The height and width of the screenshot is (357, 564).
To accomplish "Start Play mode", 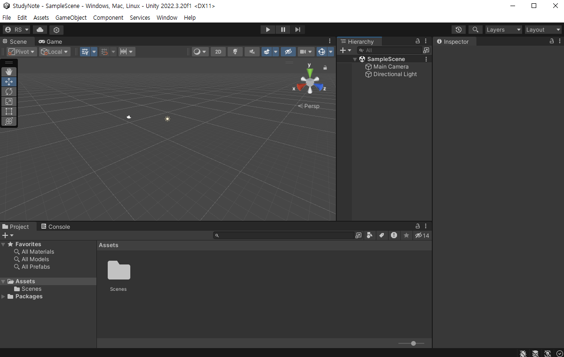I will click(x=268, y=30).
